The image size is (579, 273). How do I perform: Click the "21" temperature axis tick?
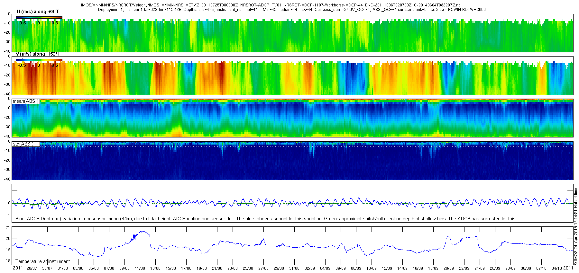point(8,228)
